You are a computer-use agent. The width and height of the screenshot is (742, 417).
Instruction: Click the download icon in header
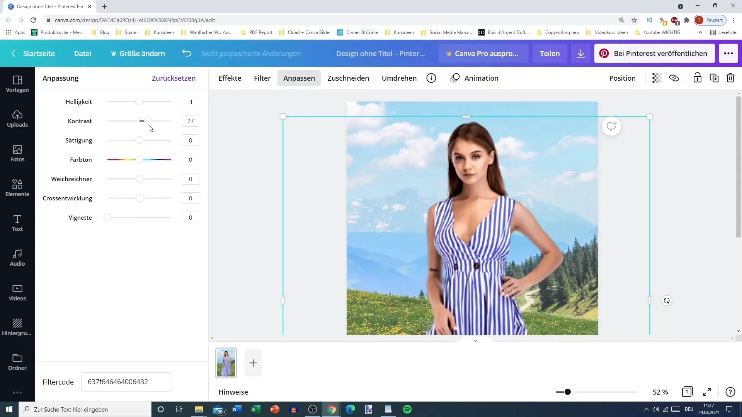581,53
